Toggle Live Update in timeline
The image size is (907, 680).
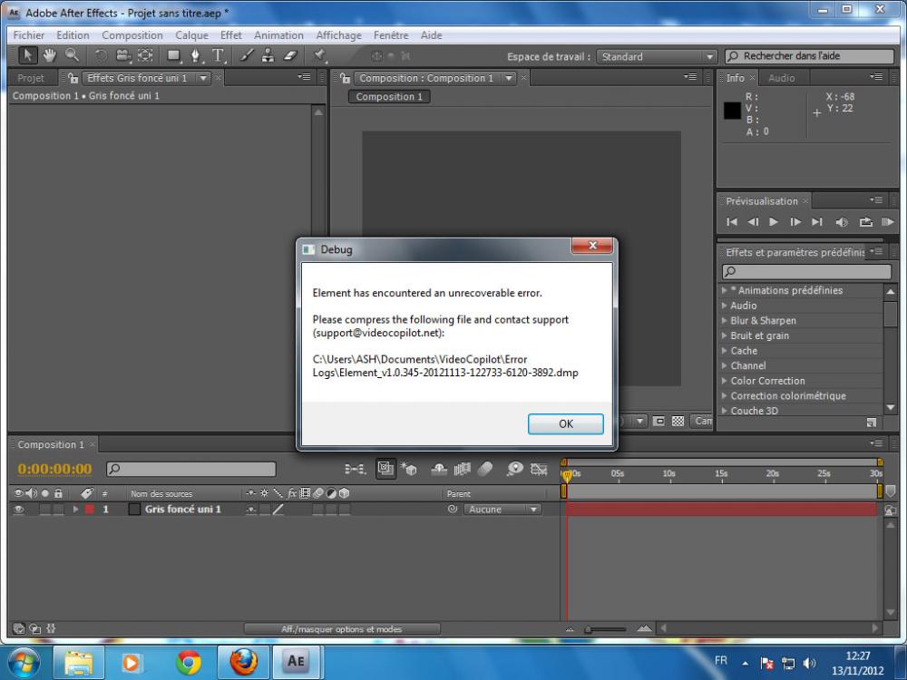(385, 469)
